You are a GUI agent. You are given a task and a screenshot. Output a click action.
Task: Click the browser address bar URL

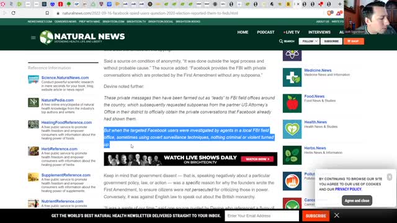click(150, 13)
